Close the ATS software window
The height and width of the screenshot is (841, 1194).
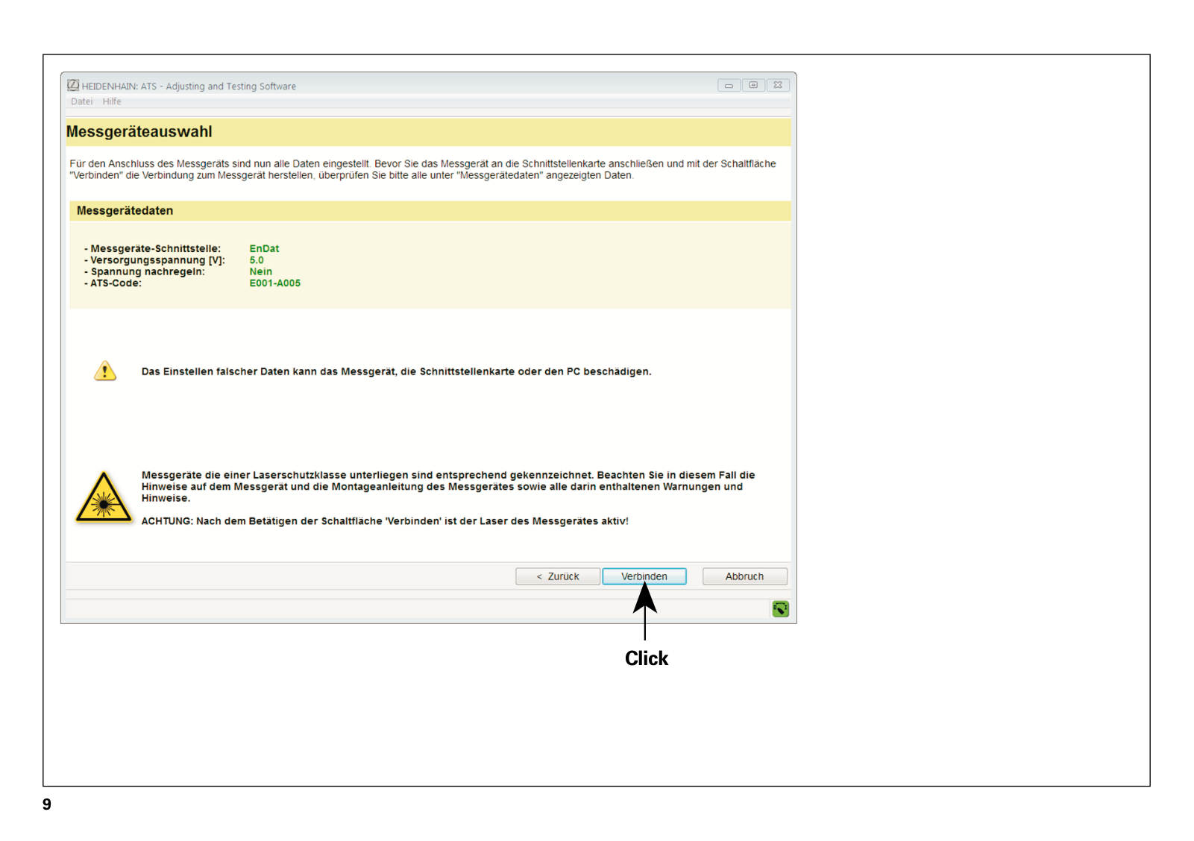(x=778, y=86)
